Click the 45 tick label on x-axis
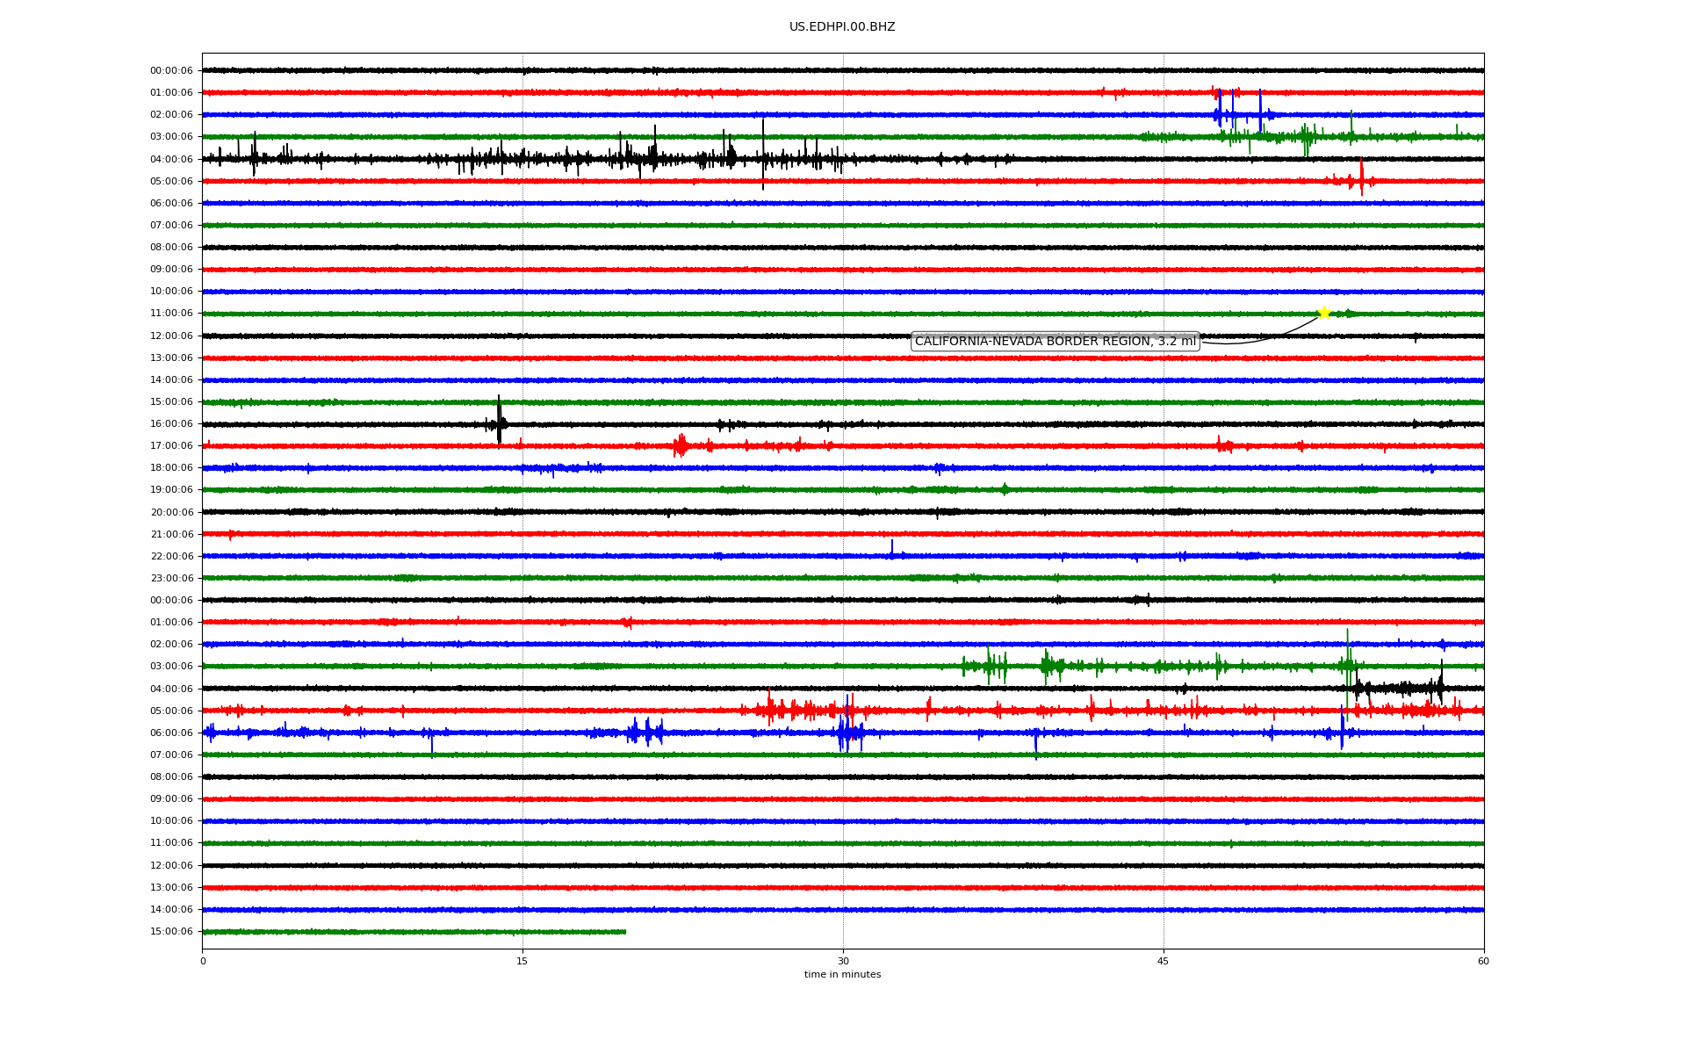 pos(1164,962)
